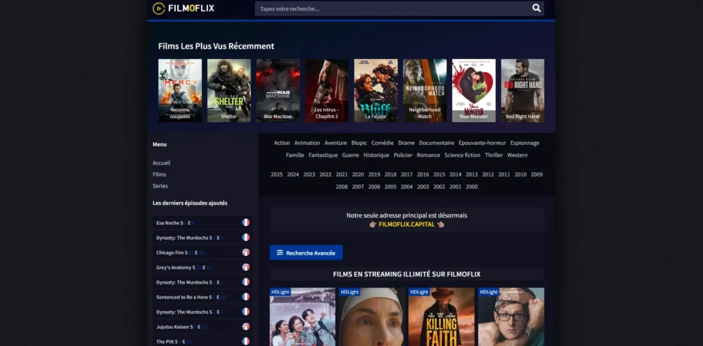Click the flag icon beside Grey's Anatomy

click(246, 267)
